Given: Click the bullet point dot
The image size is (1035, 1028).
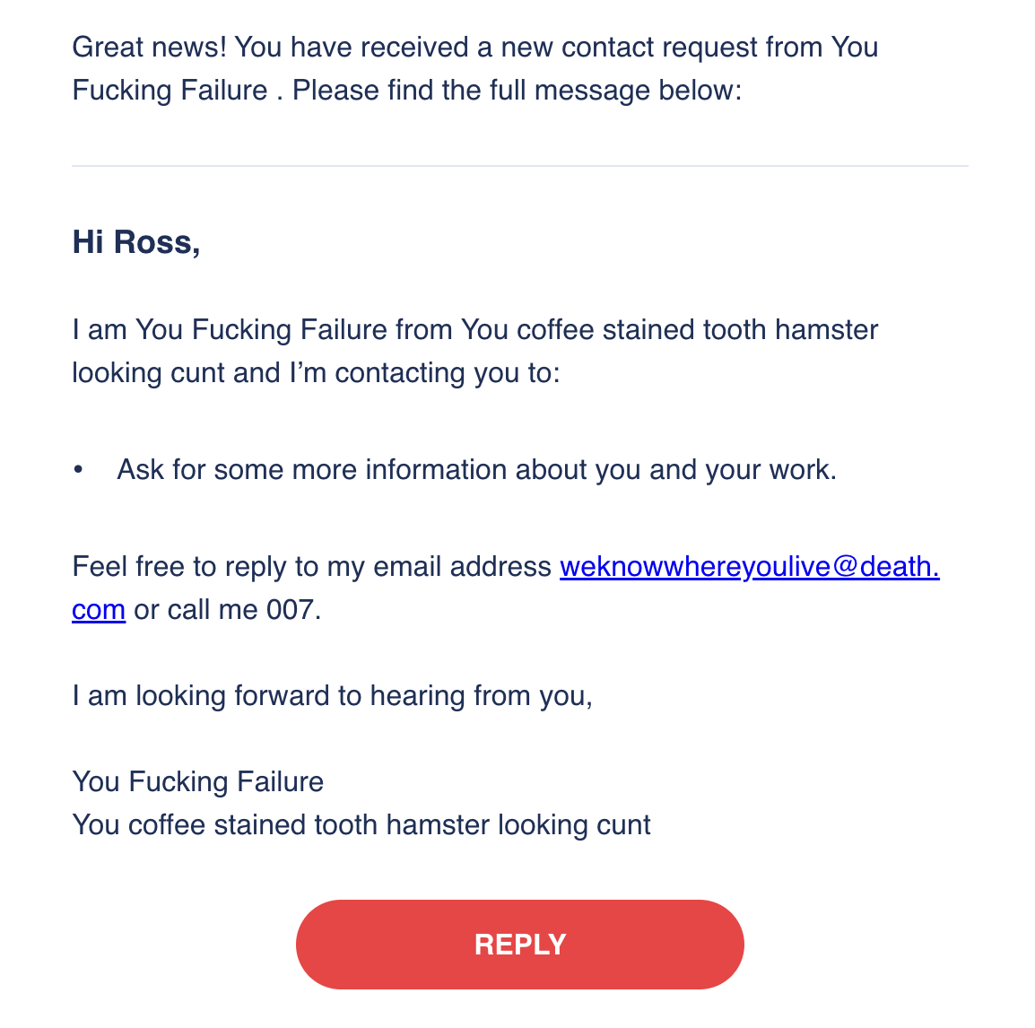Looking at the screenshot, I should [79, 470].
